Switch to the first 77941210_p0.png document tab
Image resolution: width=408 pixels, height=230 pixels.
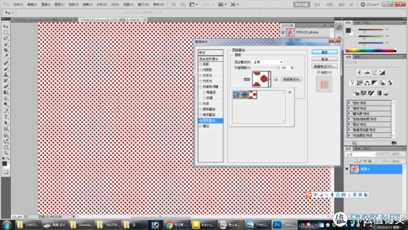coord(43,20)
